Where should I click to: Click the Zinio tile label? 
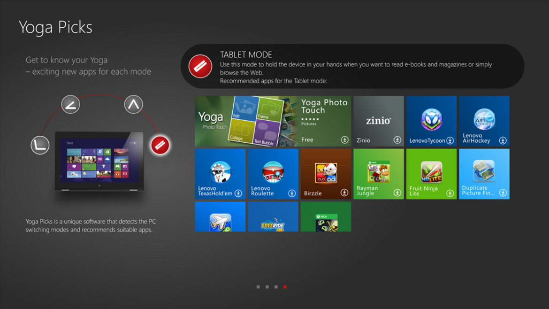click(363, 140)
